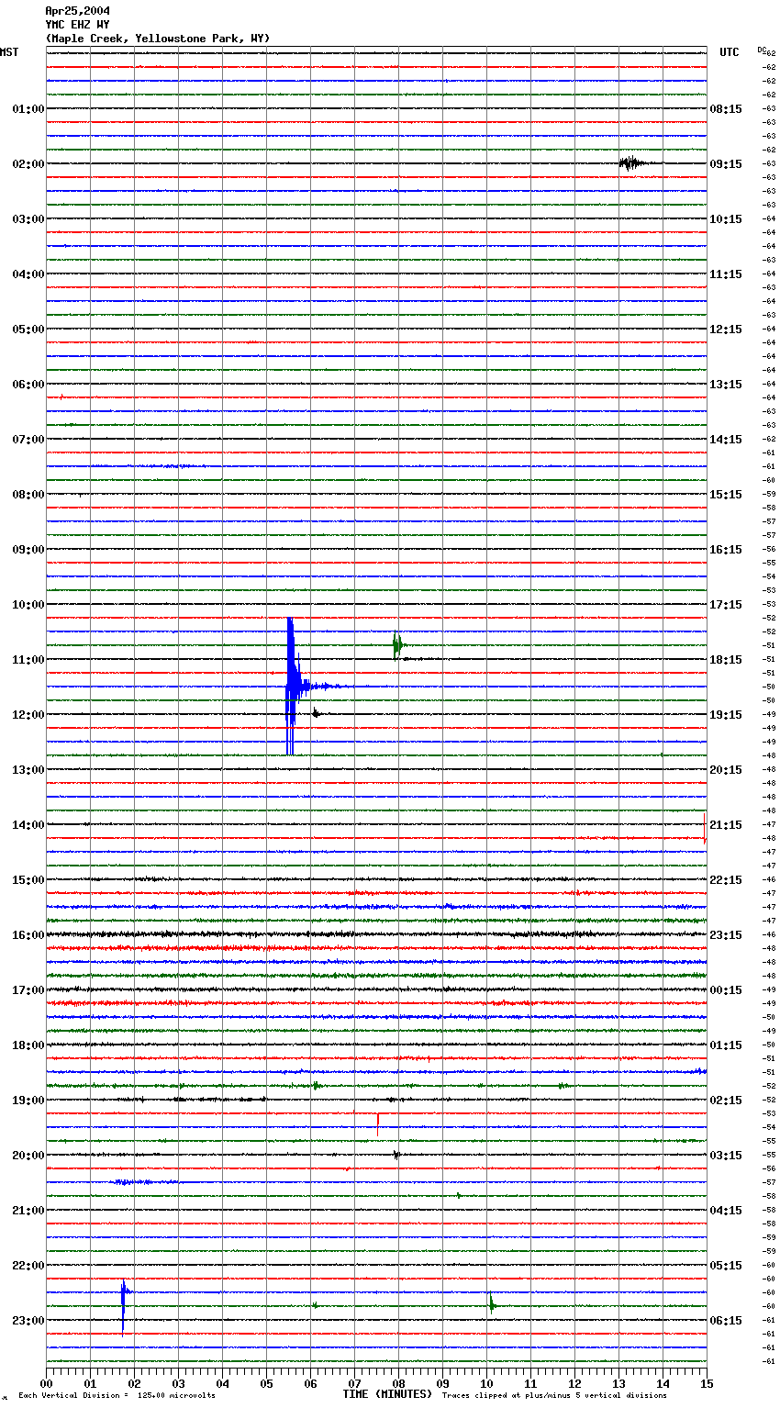Image resolution: width=780 pixels, height=1408 pixels.
Task: Click the 17:15 UTC time label
Action: click(x=726, y=605)
